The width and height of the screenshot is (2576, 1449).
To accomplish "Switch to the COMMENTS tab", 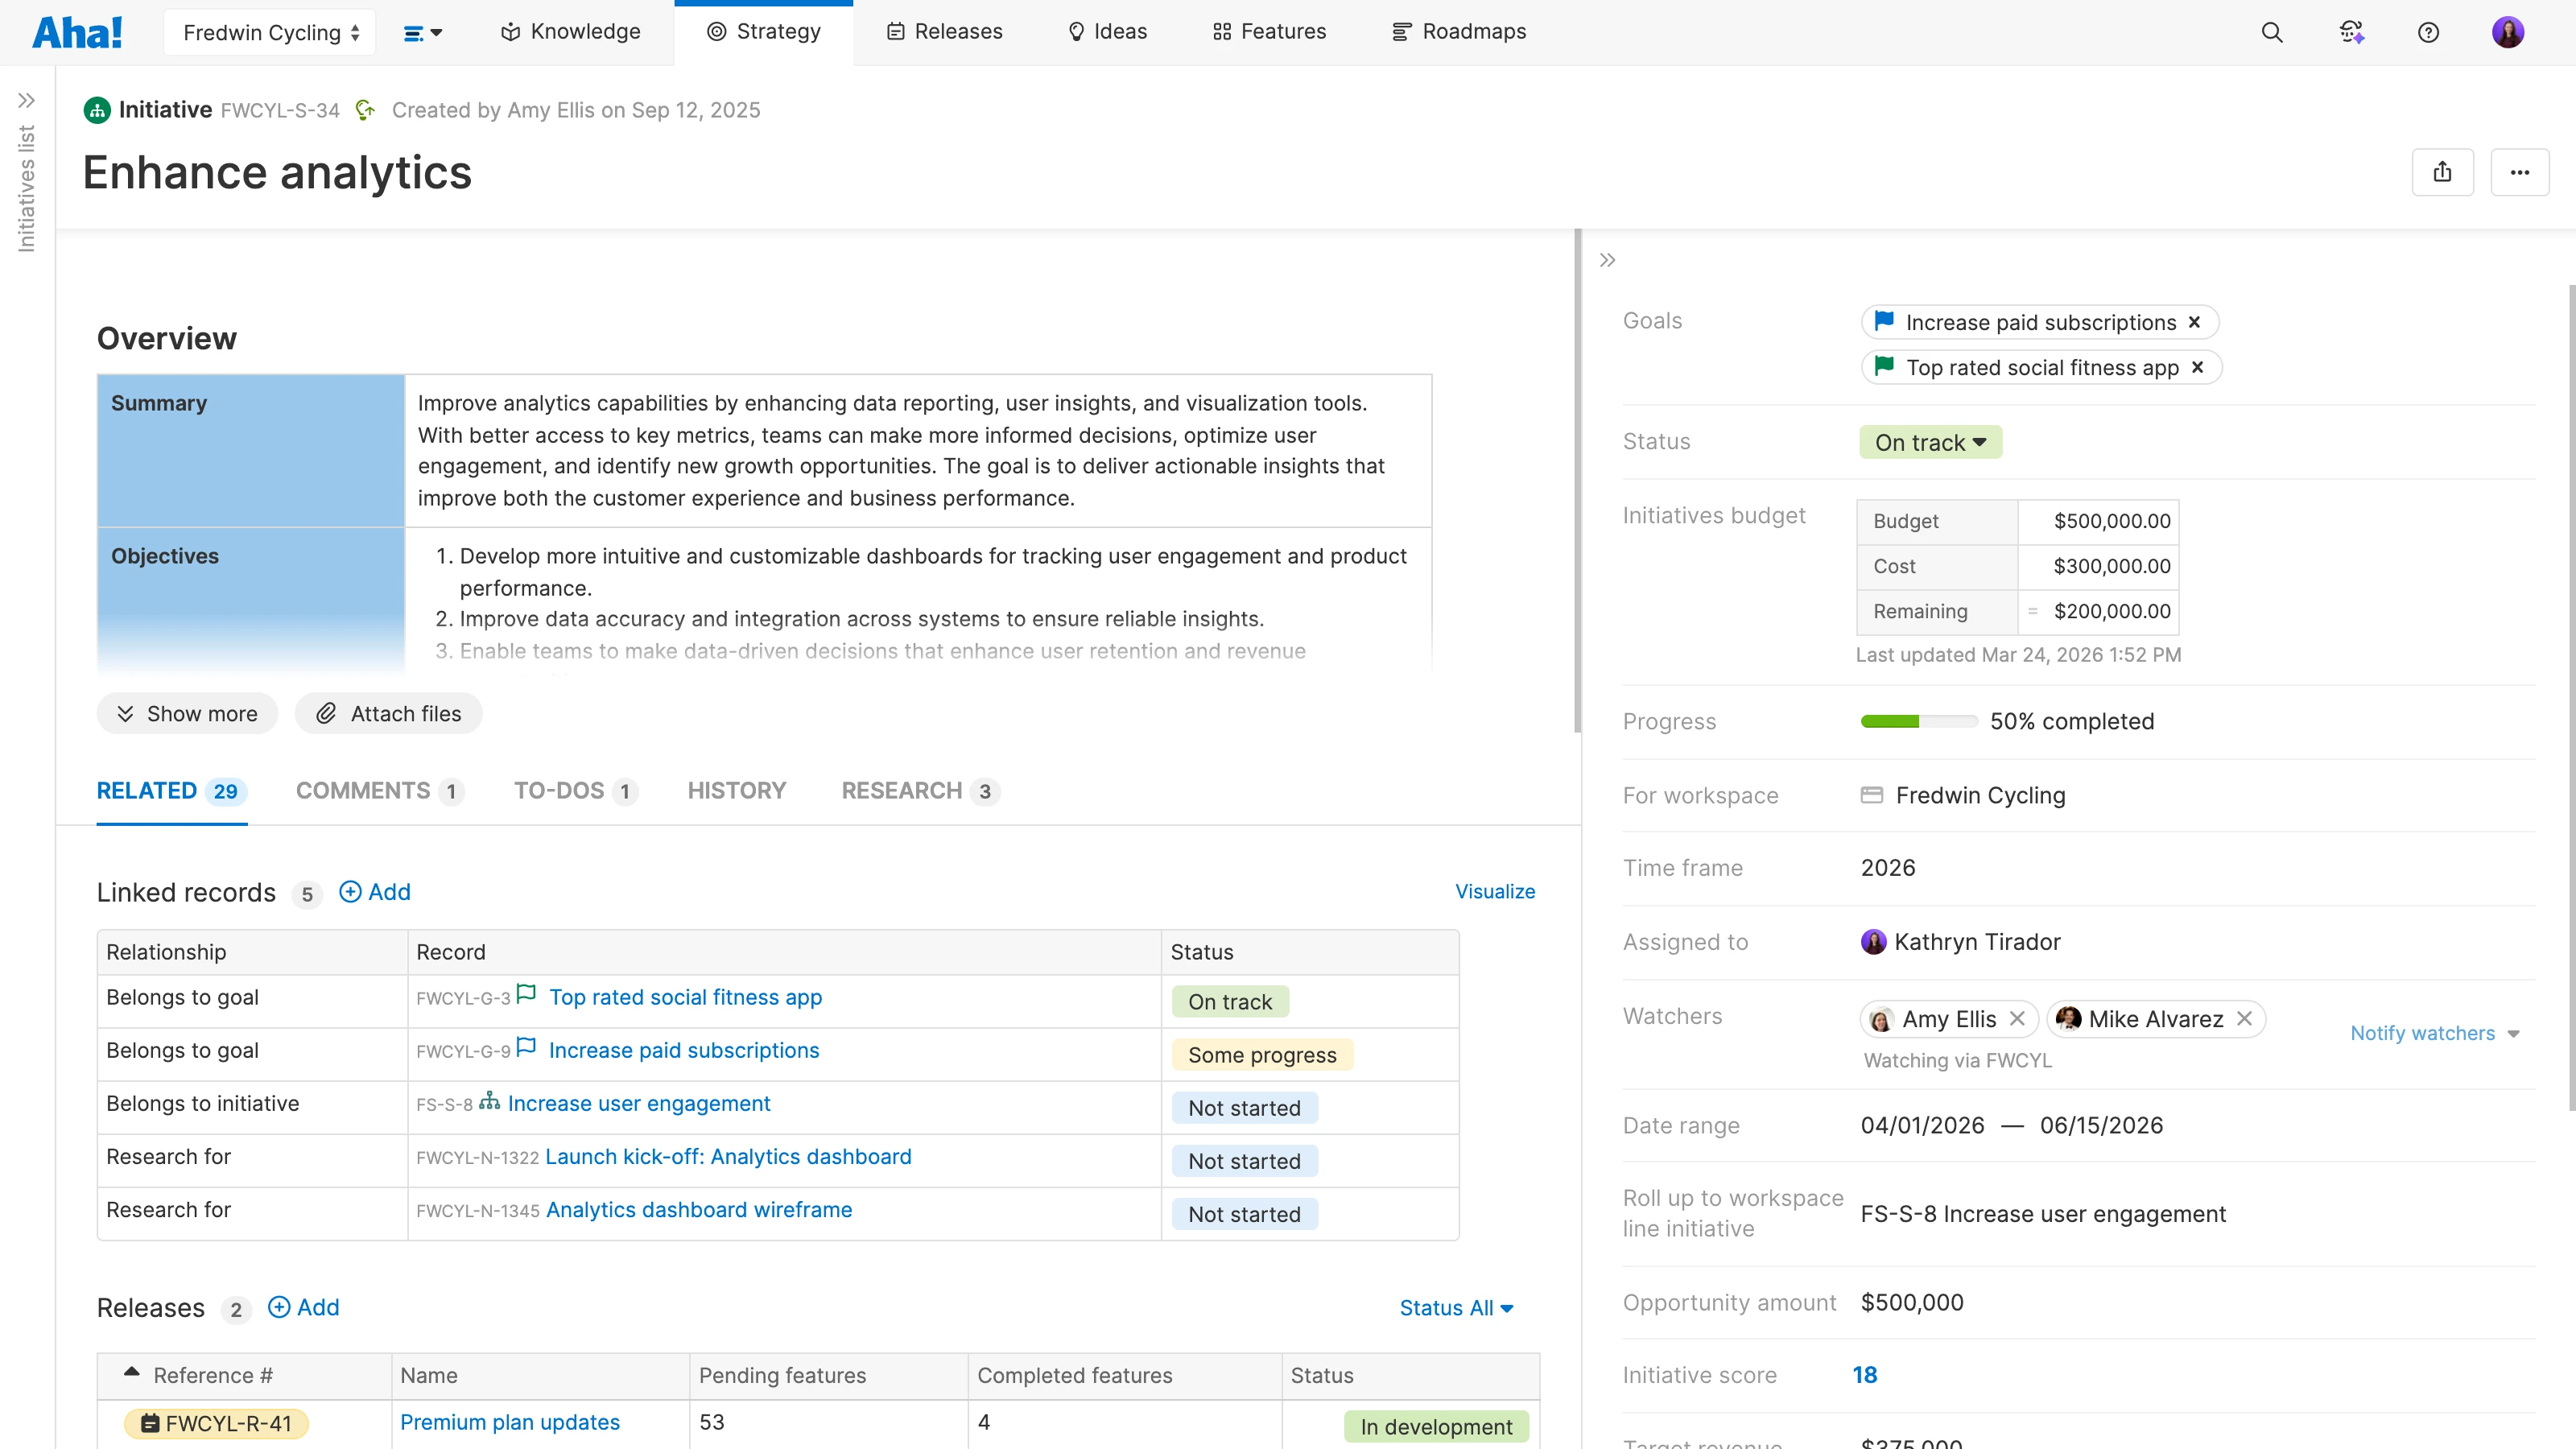I will [x=378, y=791].
